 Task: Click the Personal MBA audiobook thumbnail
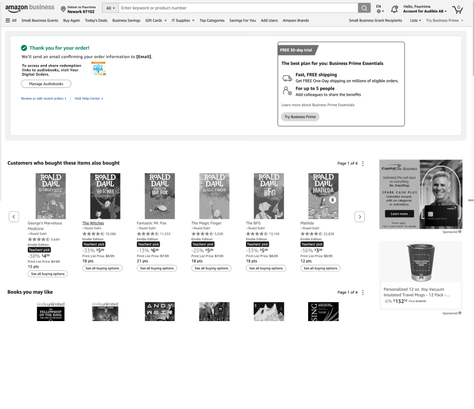99,69
